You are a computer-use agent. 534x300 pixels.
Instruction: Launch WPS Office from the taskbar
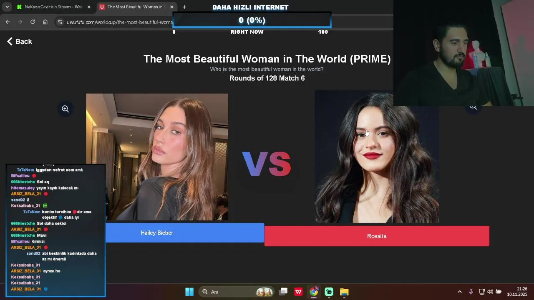(298, 292)
